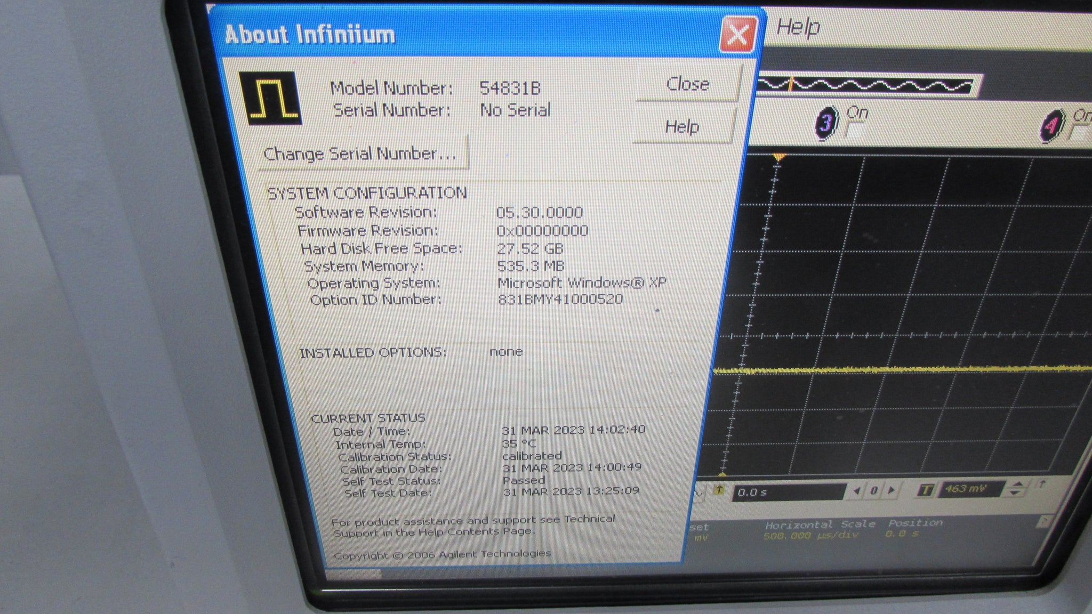Click the right arrow beside the zero button
The image size is (1092, 614).
pos(892,490)
